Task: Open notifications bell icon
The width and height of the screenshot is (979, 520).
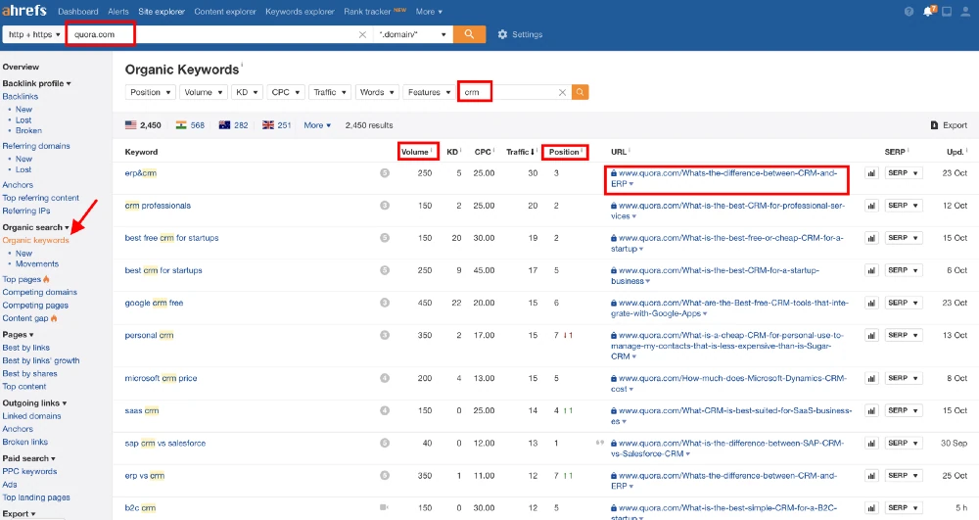Action: 929,11
